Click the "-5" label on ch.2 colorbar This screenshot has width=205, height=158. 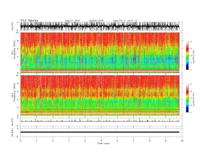coord(191,98)
